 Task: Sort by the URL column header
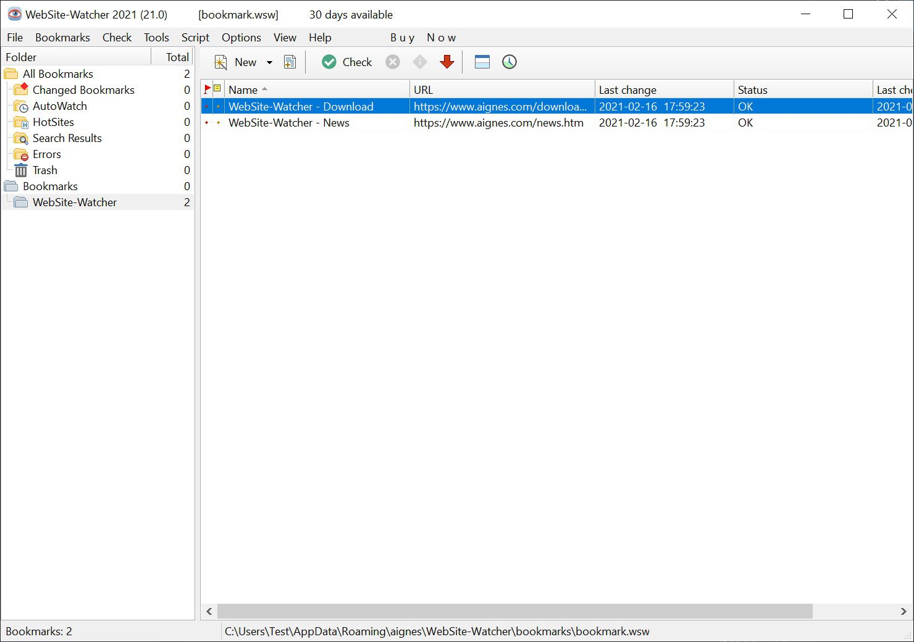[x=502, y=90]
